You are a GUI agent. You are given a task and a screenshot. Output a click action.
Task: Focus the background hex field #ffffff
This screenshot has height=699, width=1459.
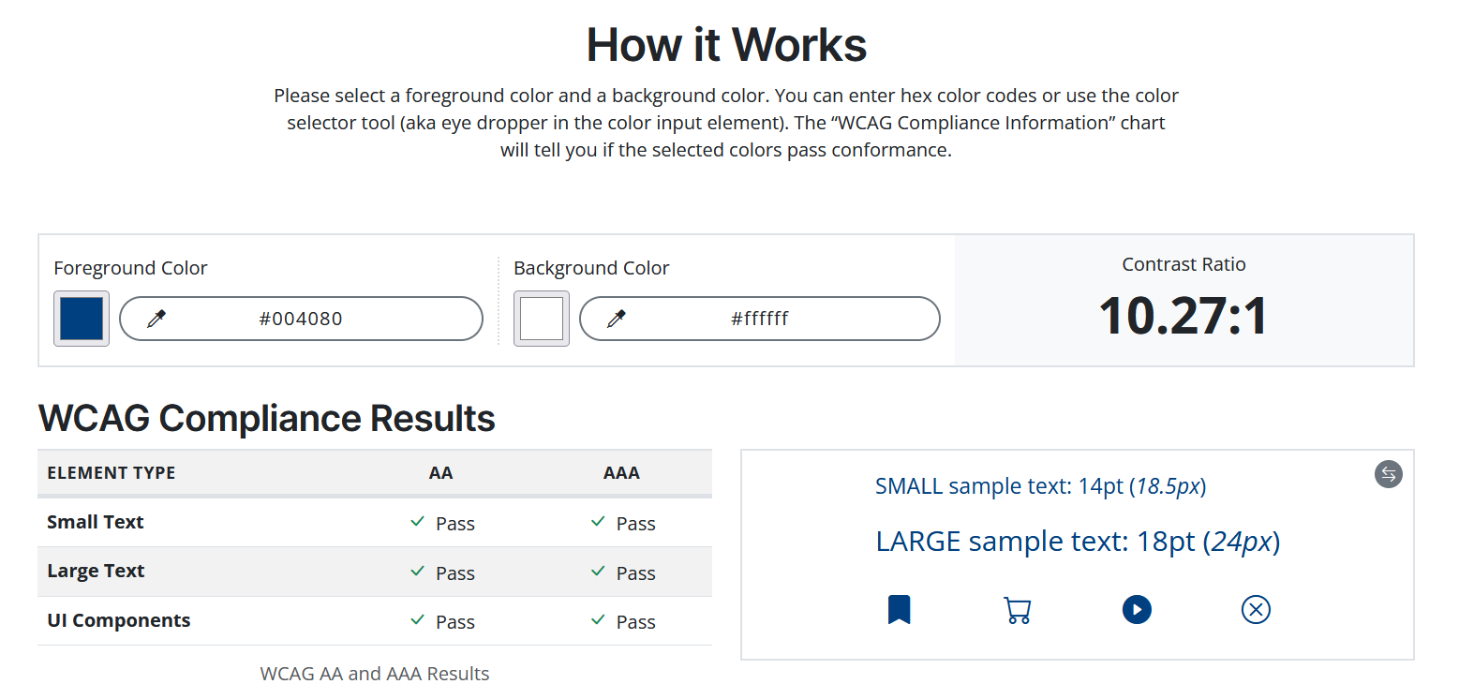click(759, 319)
